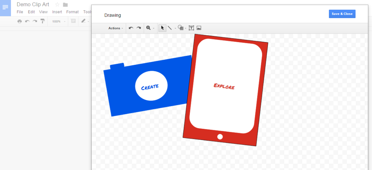Click Save & Close
Viewport: 372px width, 170px height.
[342, 14]
